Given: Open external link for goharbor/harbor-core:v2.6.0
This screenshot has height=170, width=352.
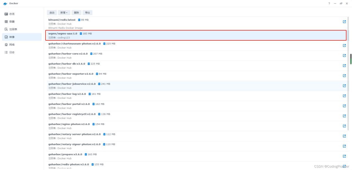Looking at the screenshot, I should pyautogui.click(x=344, y=55).
